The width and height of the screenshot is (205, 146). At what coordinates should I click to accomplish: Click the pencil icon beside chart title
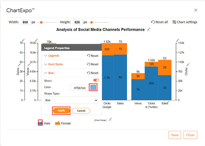coord(149,29)
